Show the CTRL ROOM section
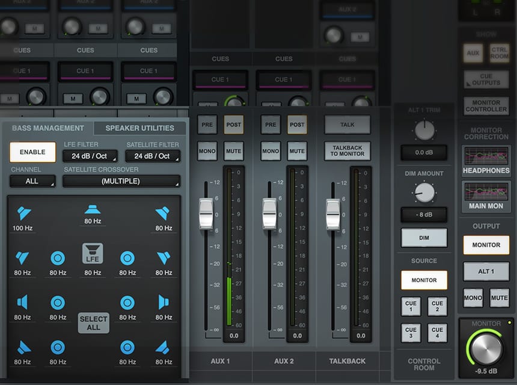This screenshot has height=385, width=517. pyautogui.click(x=499, y=53)
